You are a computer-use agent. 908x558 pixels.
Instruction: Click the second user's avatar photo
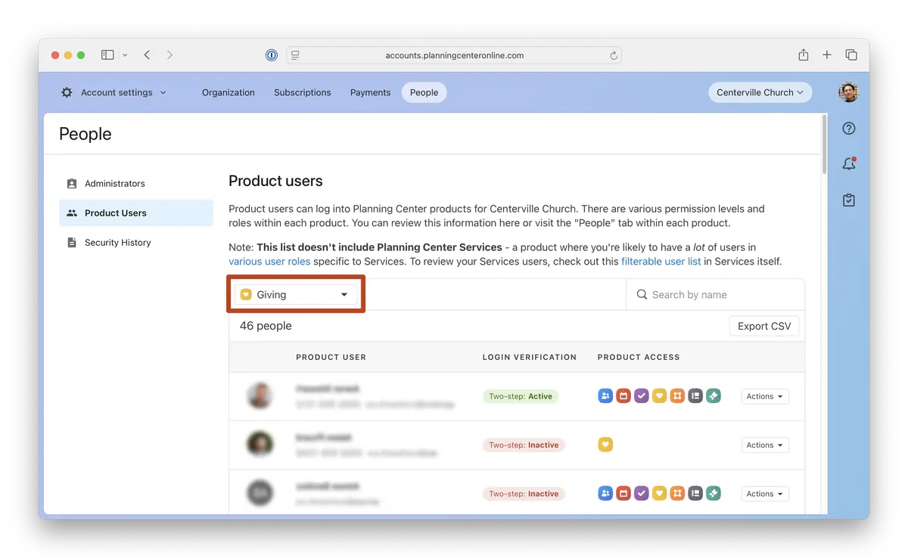pos(260,445)
